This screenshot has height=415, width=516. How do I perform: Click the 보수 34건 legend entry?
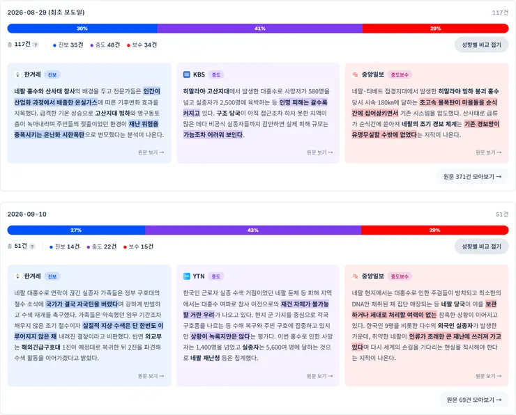coord(142,45)
